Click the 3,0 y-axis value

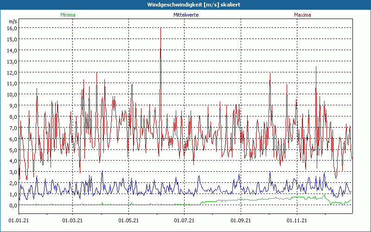(x=14, y=172)
